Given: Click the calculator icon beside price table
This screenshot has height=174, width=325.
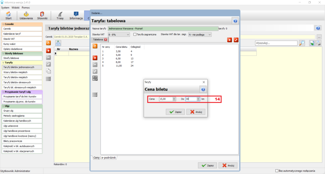Looking at the screenshot, I should click(95, 78).
